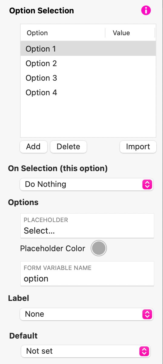Click Delete to remove the selected option
Screen dimensions: 163x364
pos(68,147)
